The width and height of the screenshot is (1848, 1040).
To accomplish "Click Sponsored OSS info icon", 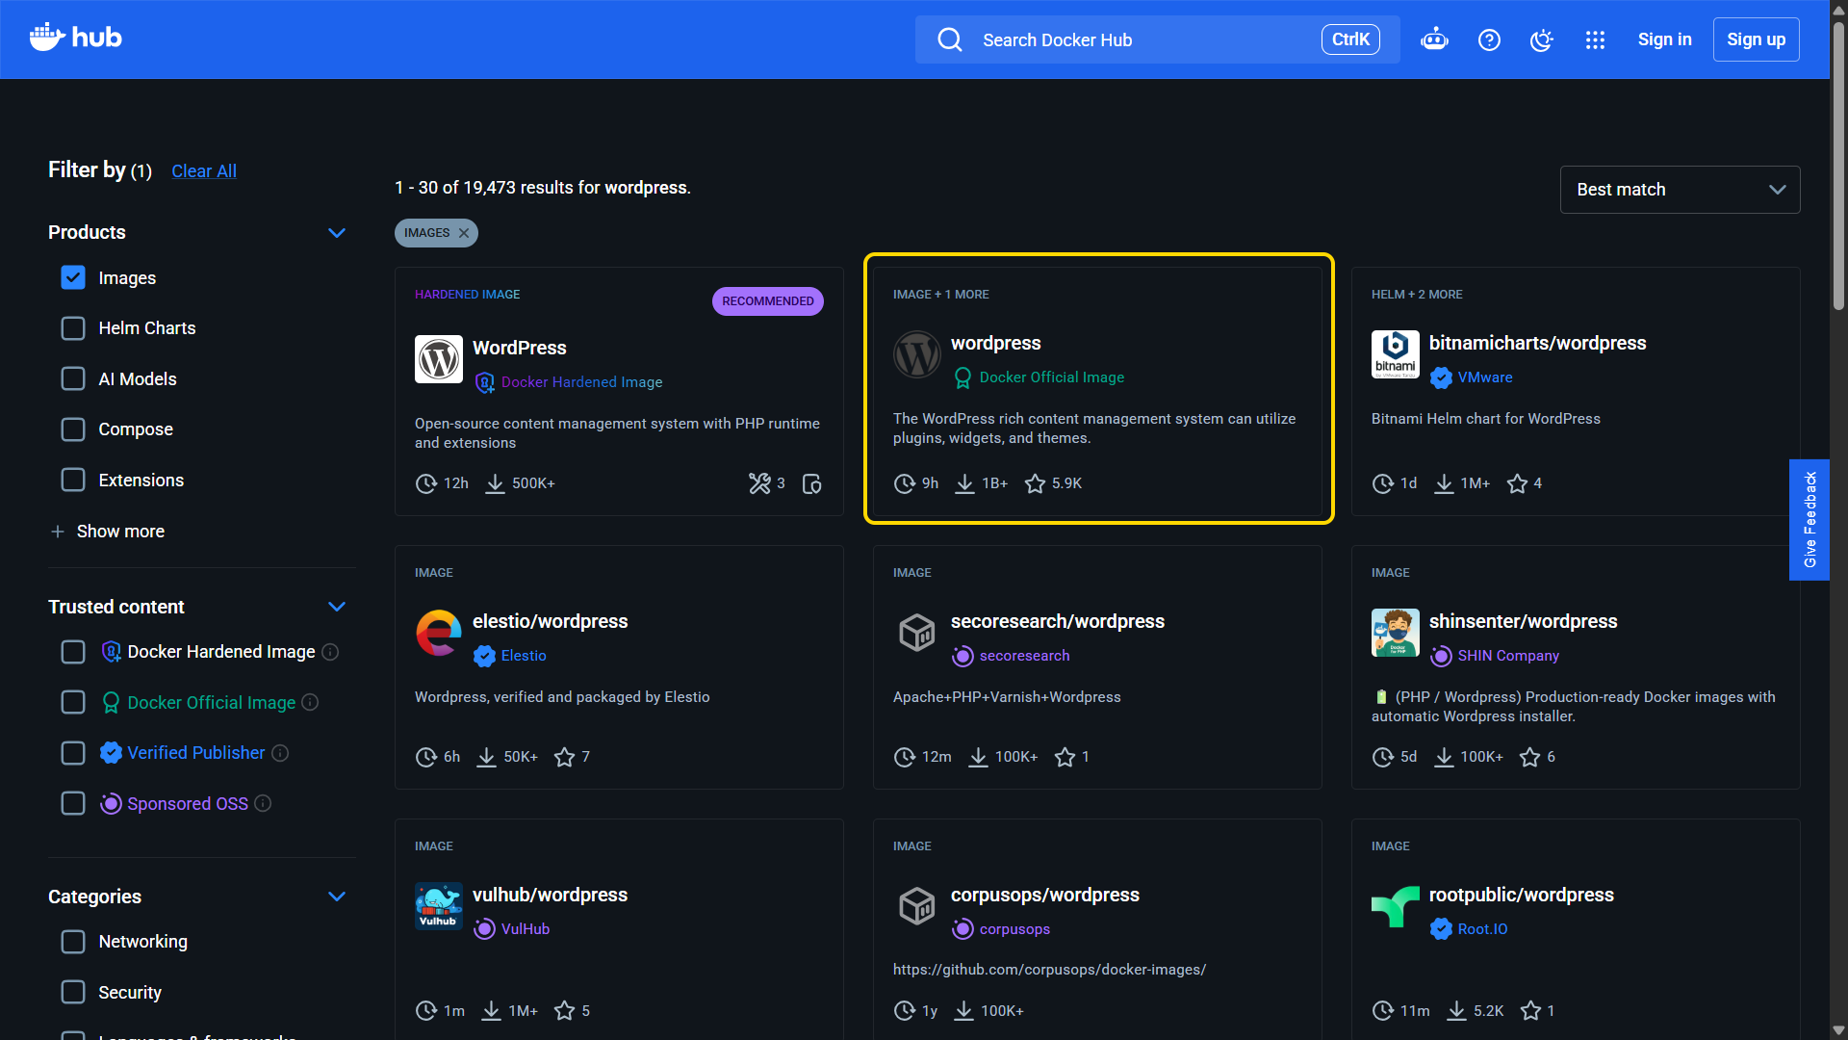I will click(263, 803).
